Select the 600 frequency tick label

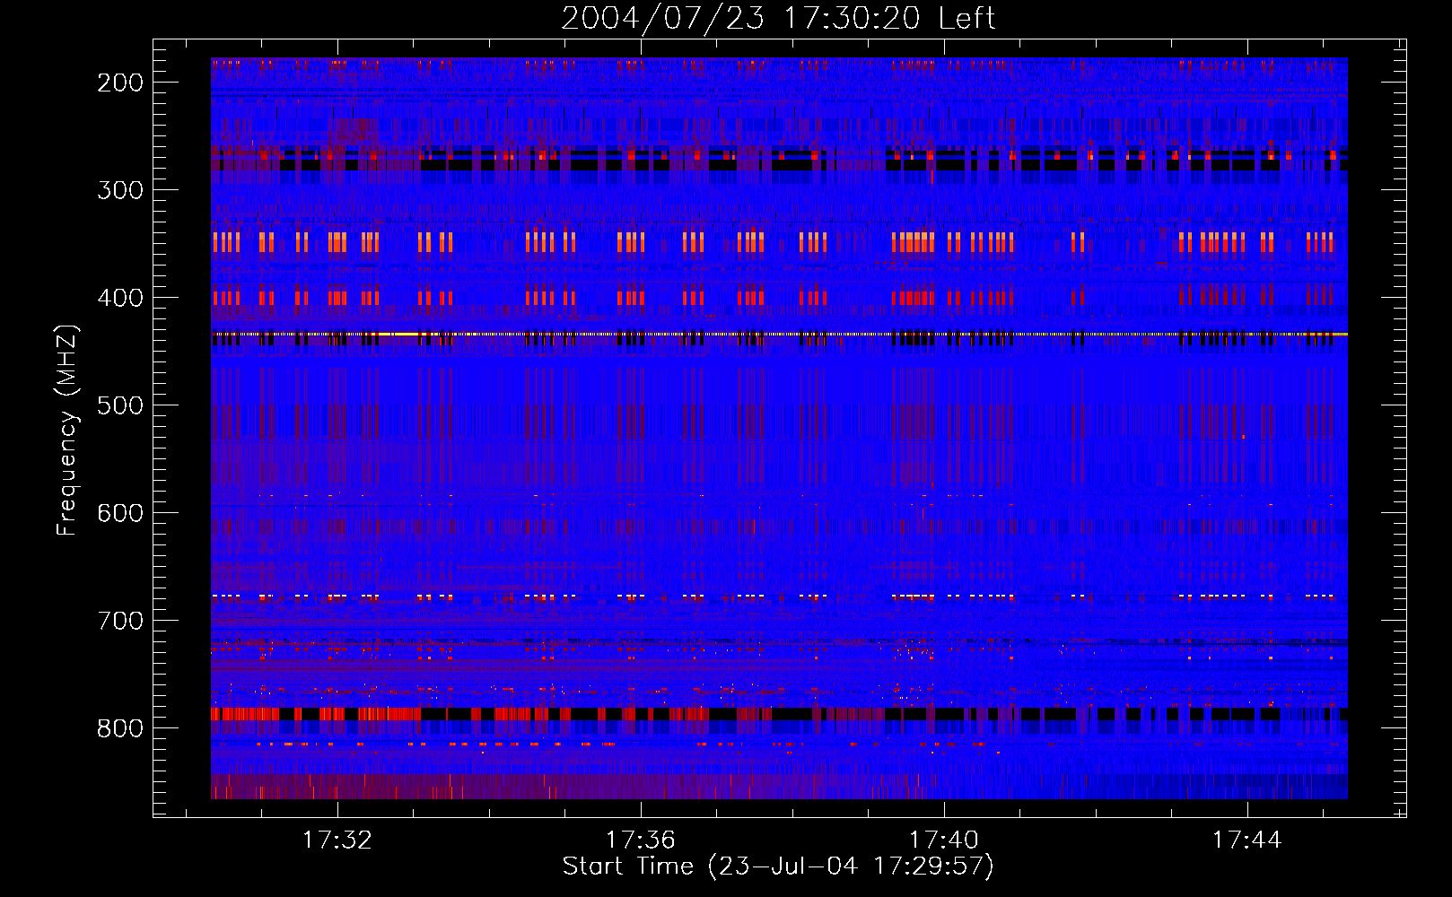point(119,513)
